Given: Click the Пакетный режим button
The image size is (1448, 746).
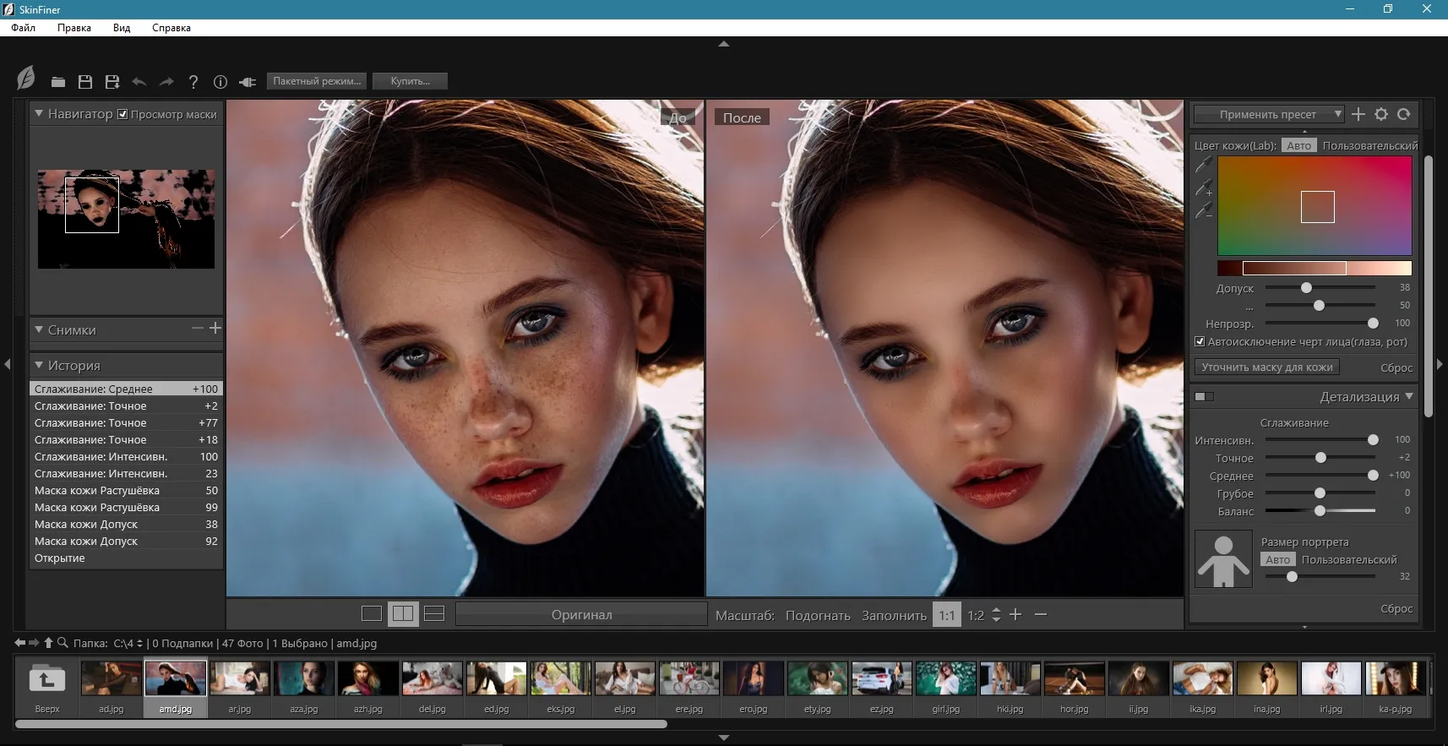Looking at the screenshot, I should click(x=317, y=81).
